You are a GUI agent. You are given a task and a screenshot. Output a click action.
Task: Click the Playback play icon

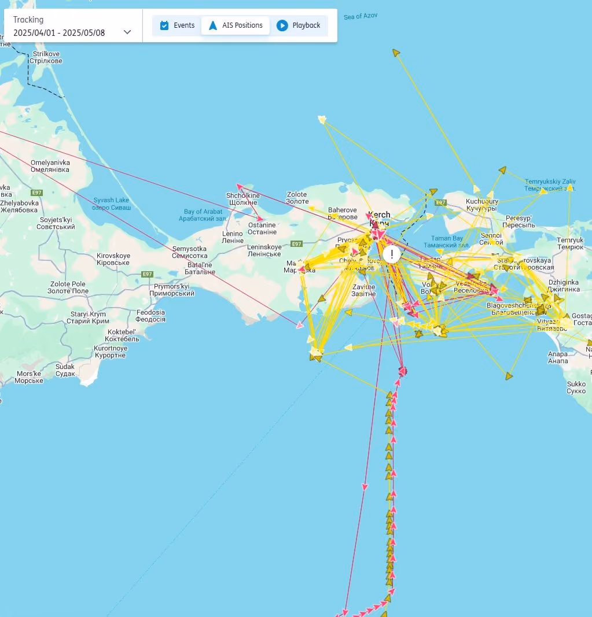282,25
